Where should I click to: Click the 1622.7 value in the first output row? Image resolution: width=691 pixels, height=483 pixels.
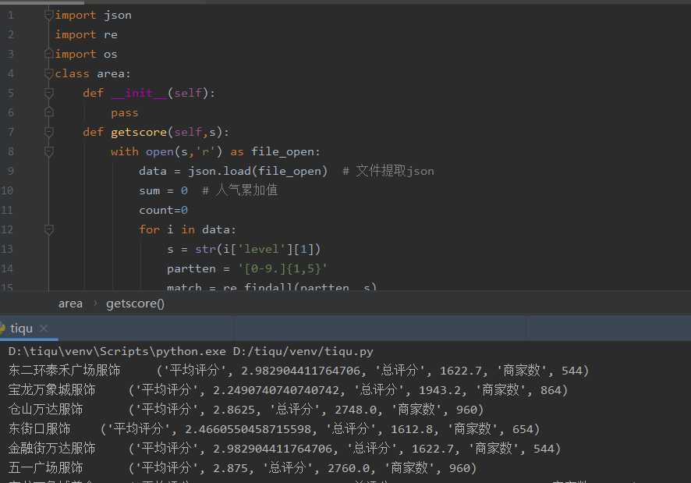pyautogui.click(x=460, y=371)
